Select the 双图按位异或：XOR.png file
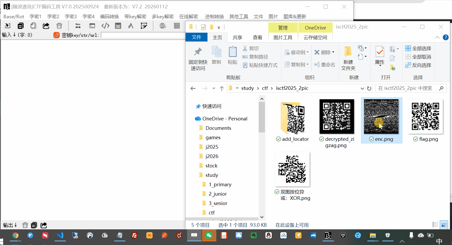The width and height of the screenshot is (452, 245). point(293,177)
